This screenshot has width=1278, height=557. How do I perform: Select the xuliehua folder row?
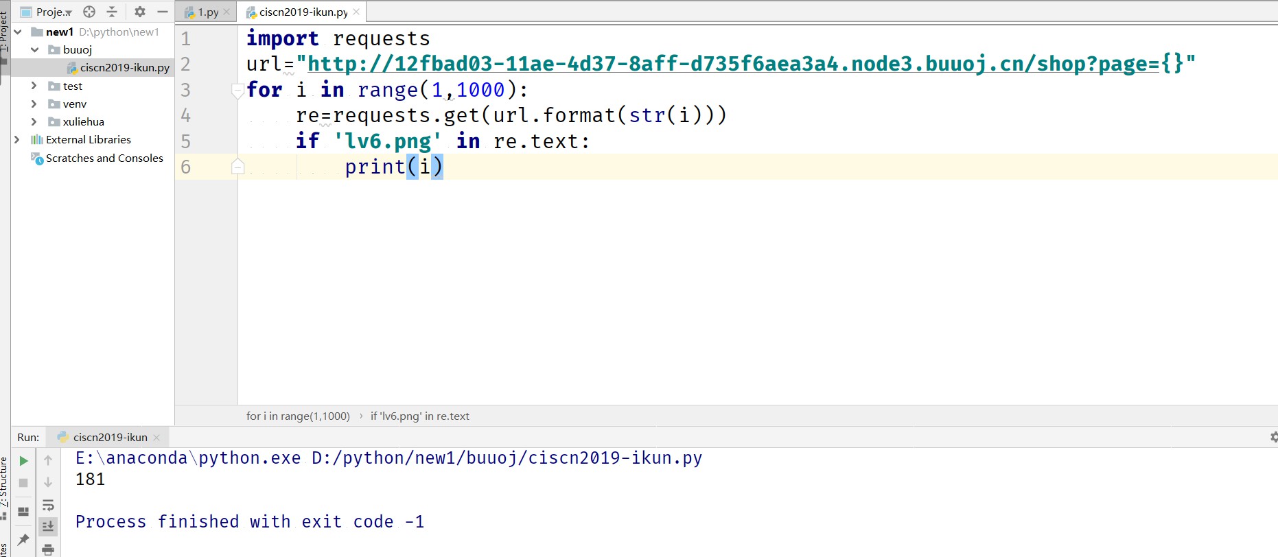tap(93, 121)
